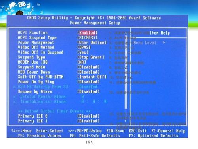
Task: Toggle Resume by Alarm Disabled value
Action: [88, 91]
